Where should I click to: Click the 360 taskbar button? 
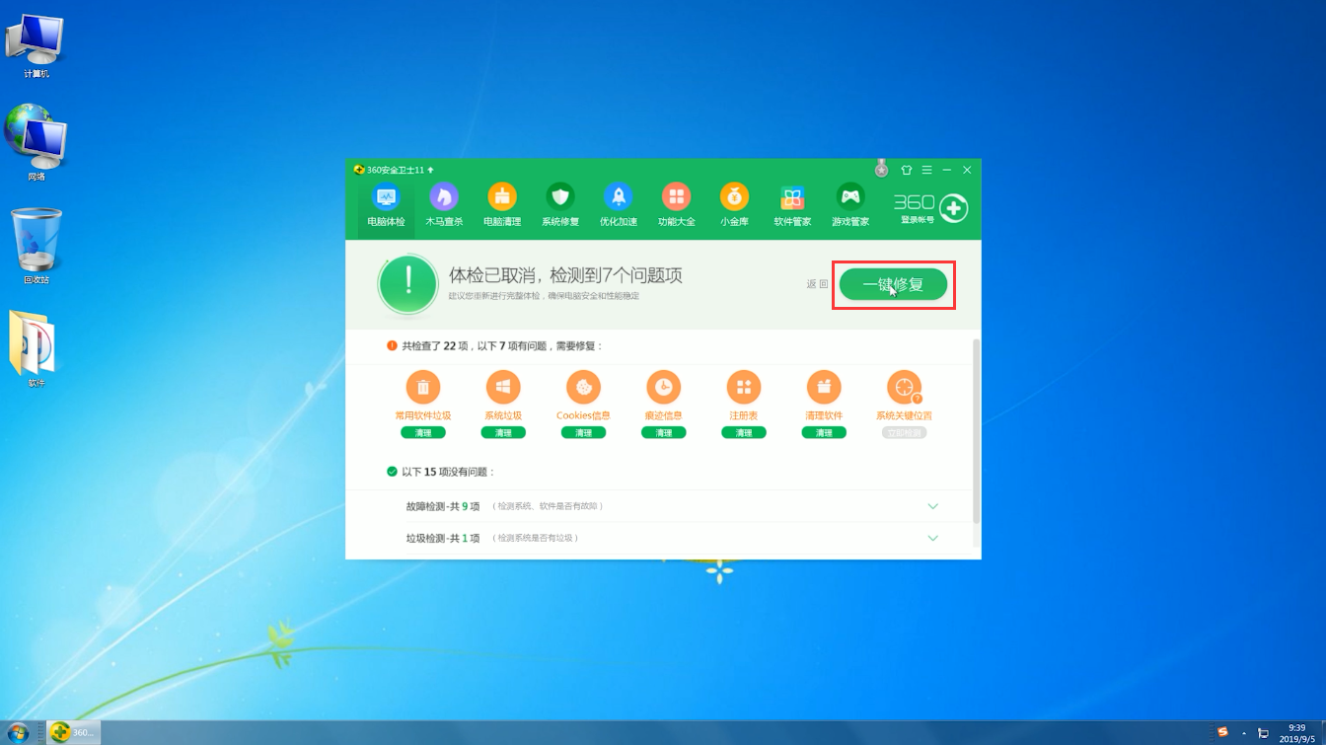click(73, 732)
